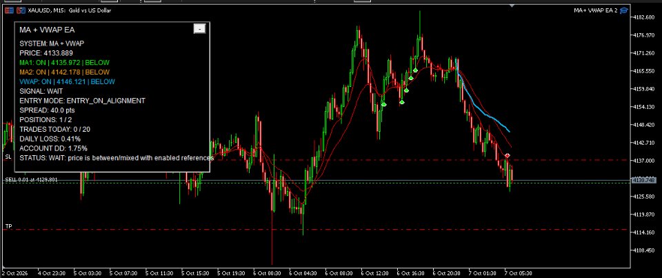This screenshot has height=278, width=662.
Task: Click the 4125.580 price axis label
Action: (644, 197)
